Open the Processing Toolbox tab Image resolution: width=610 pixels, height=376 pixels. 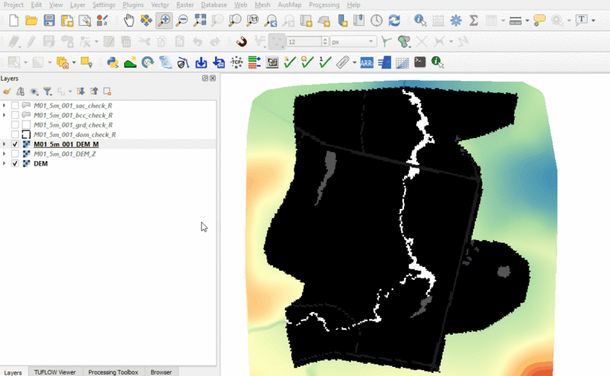(113, 371)
